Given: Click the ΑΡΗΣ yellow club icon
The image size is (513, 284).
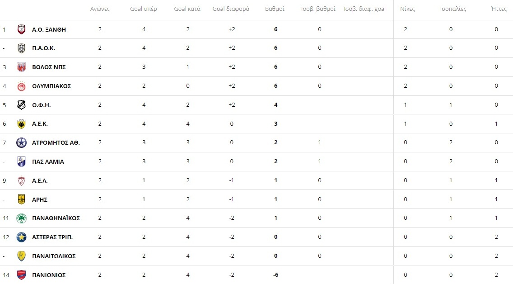Looking at the screenshot, I should tap(21, 199).
